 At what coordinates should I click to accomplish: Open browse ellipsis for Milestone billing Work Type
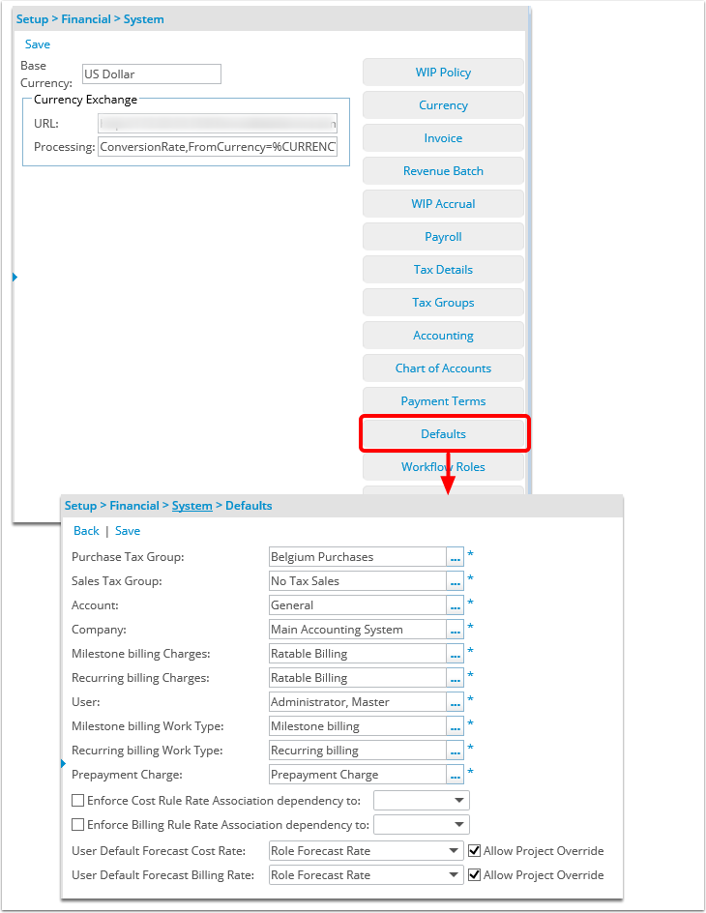point(456,726)
